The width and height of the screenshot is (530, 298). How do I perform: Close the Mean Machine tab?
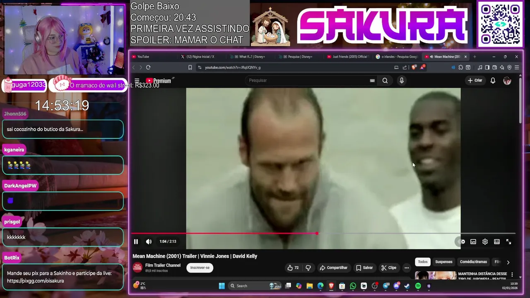click(x=465, y=57)
